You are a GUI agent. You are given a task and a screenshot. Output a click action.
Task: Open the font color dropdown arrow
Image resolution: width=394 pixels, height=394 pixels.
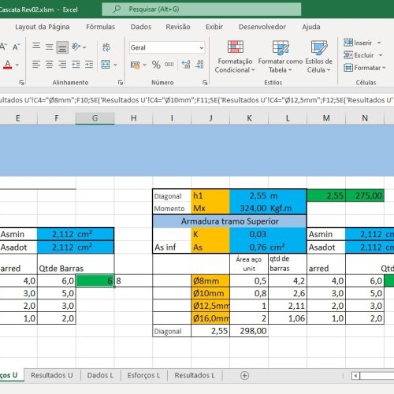(x=17, y=65)
